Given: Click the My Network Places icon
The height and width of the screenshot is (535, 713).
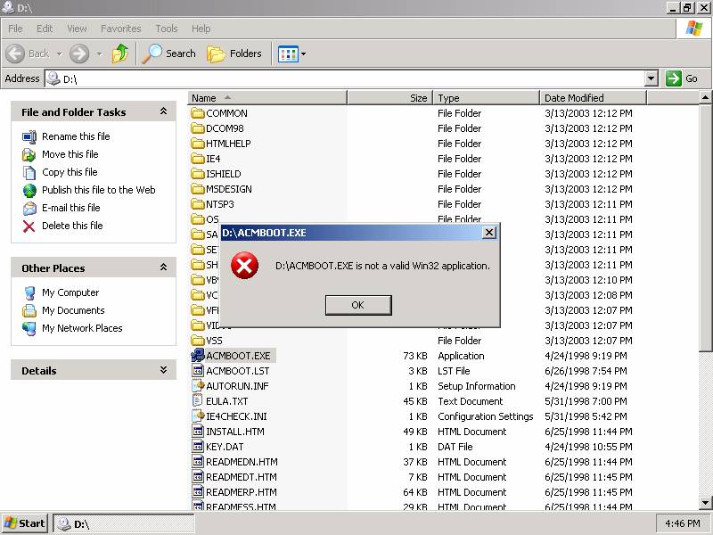Looking at the screenshot, I should (x=29, y=328).
